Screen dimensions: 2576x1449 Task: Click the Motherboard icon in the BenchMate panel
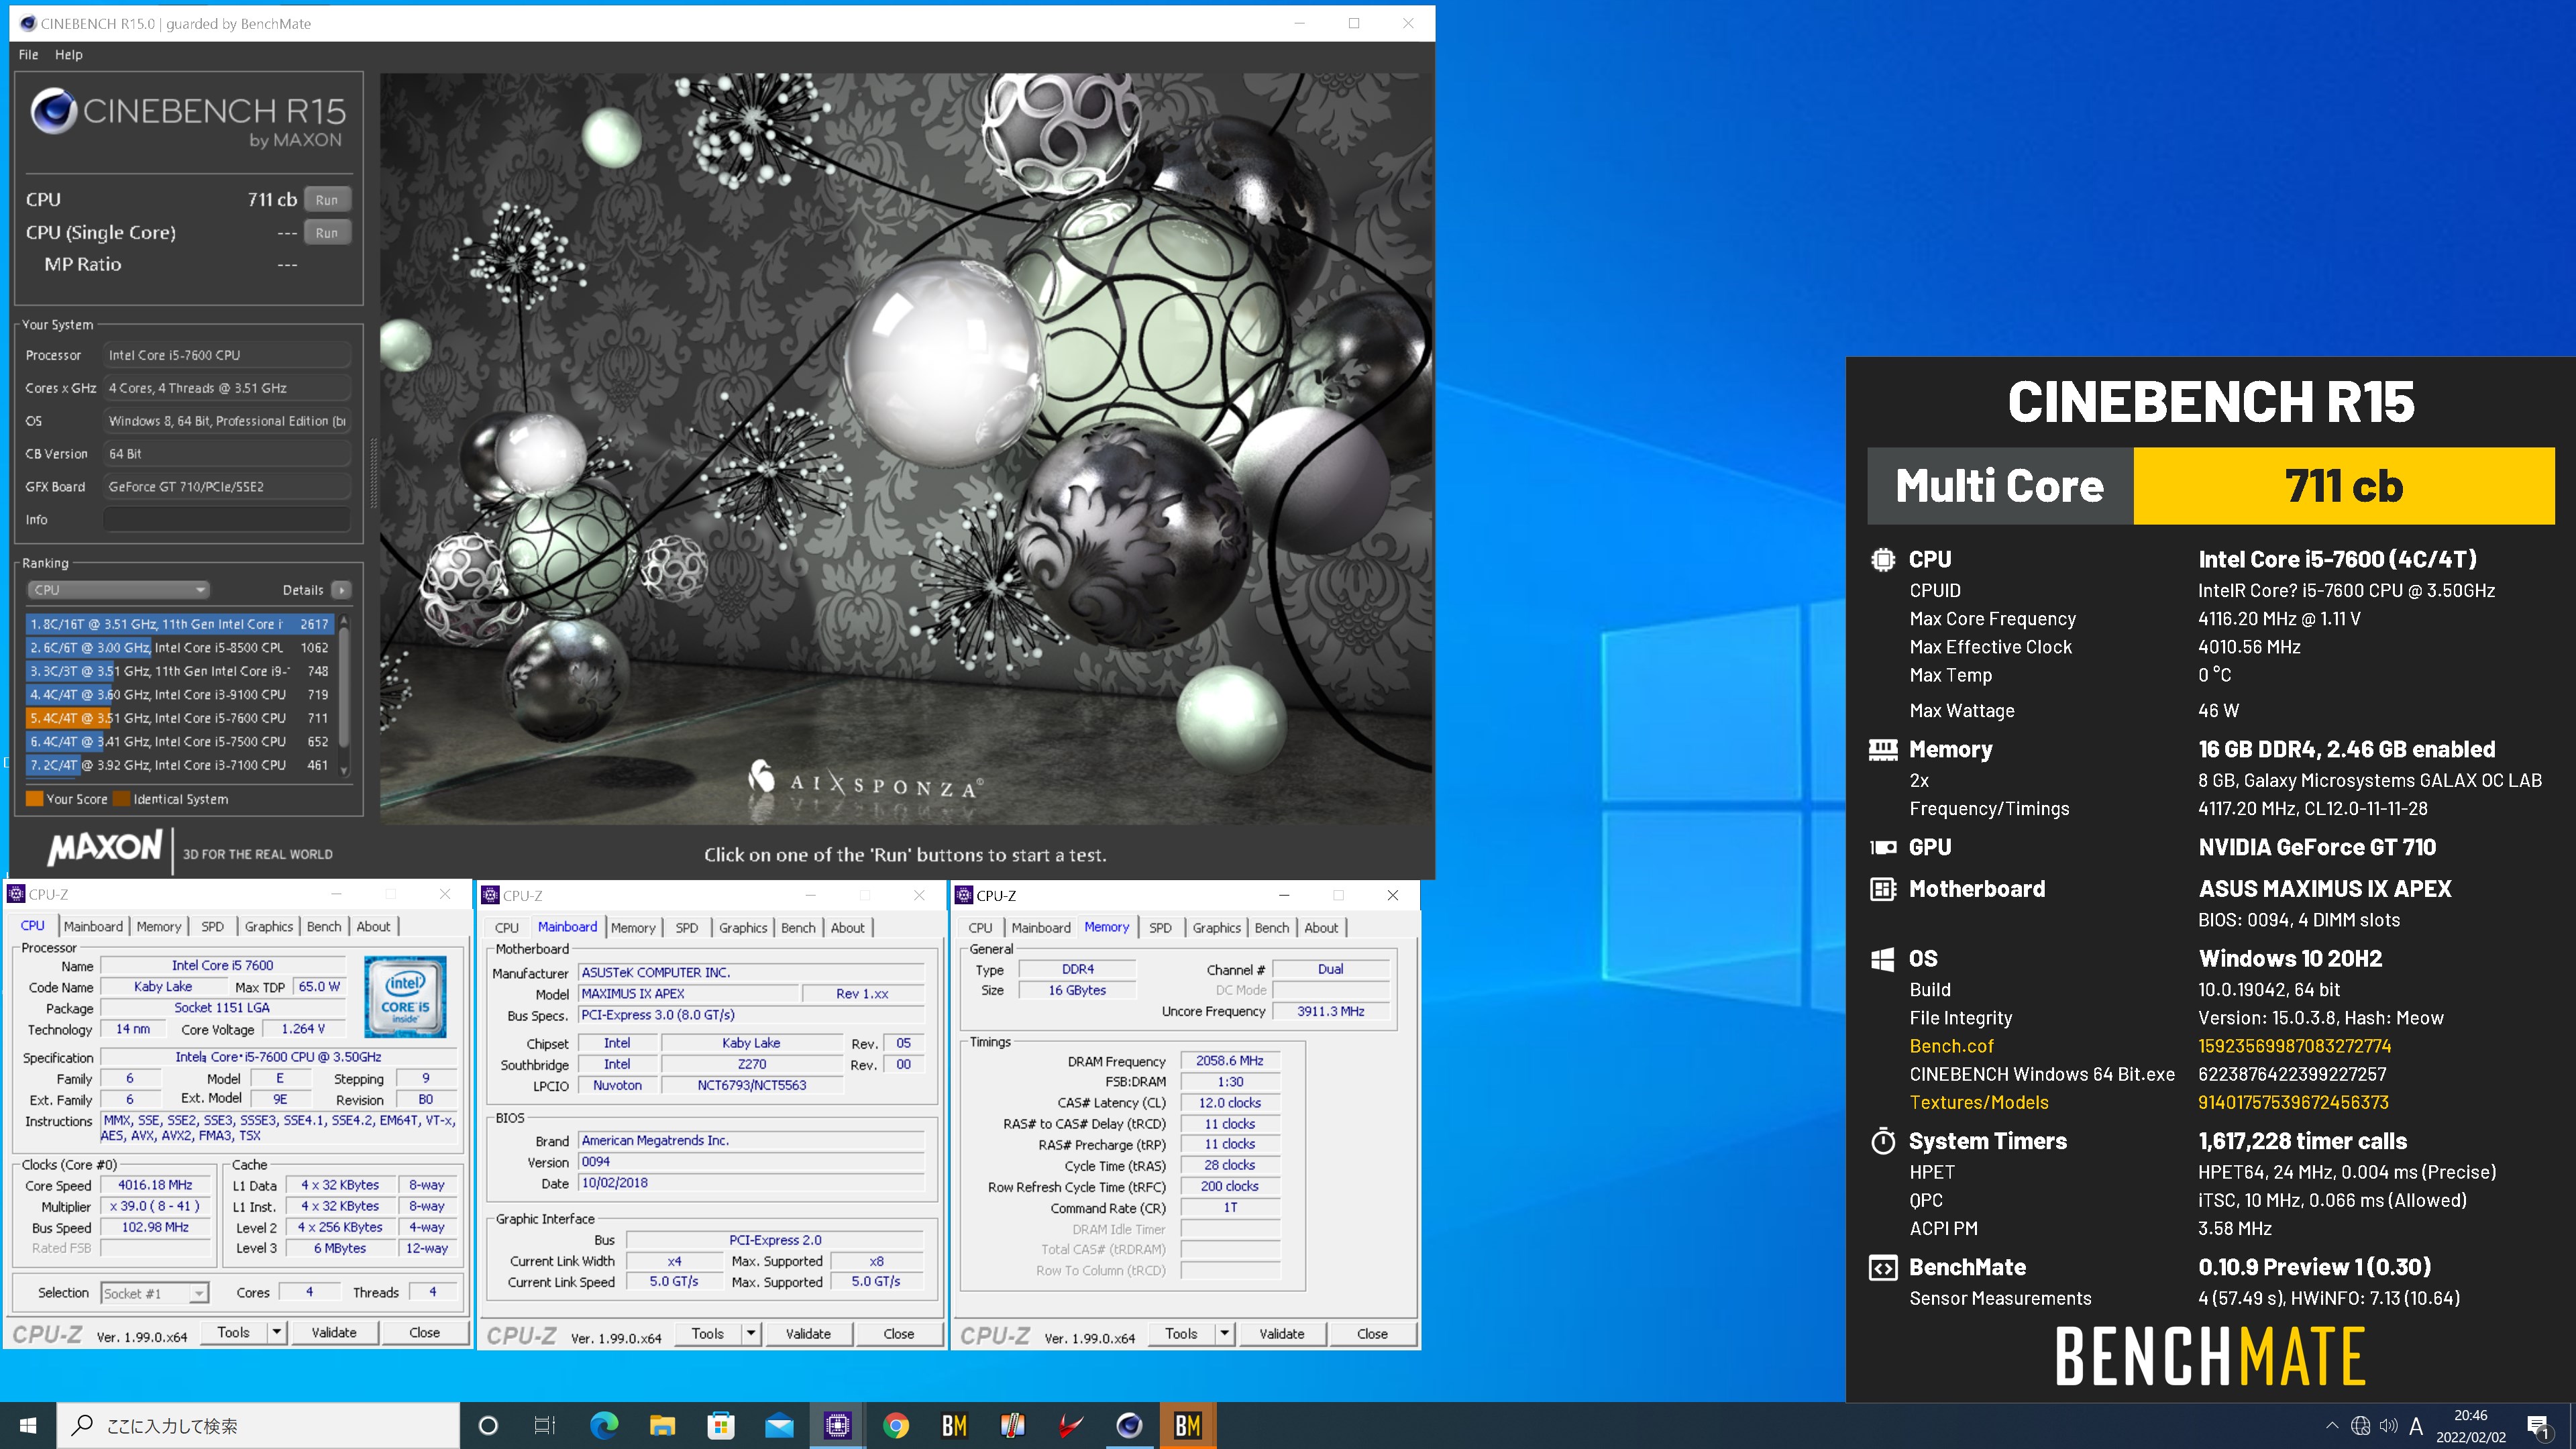[x=1882, y=889]
